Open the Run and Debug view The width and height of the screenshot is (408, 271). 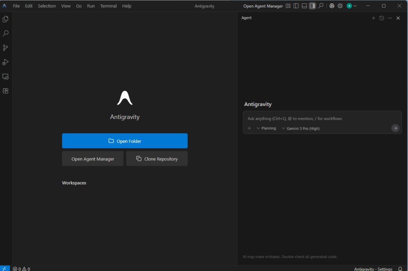point(5,62)
